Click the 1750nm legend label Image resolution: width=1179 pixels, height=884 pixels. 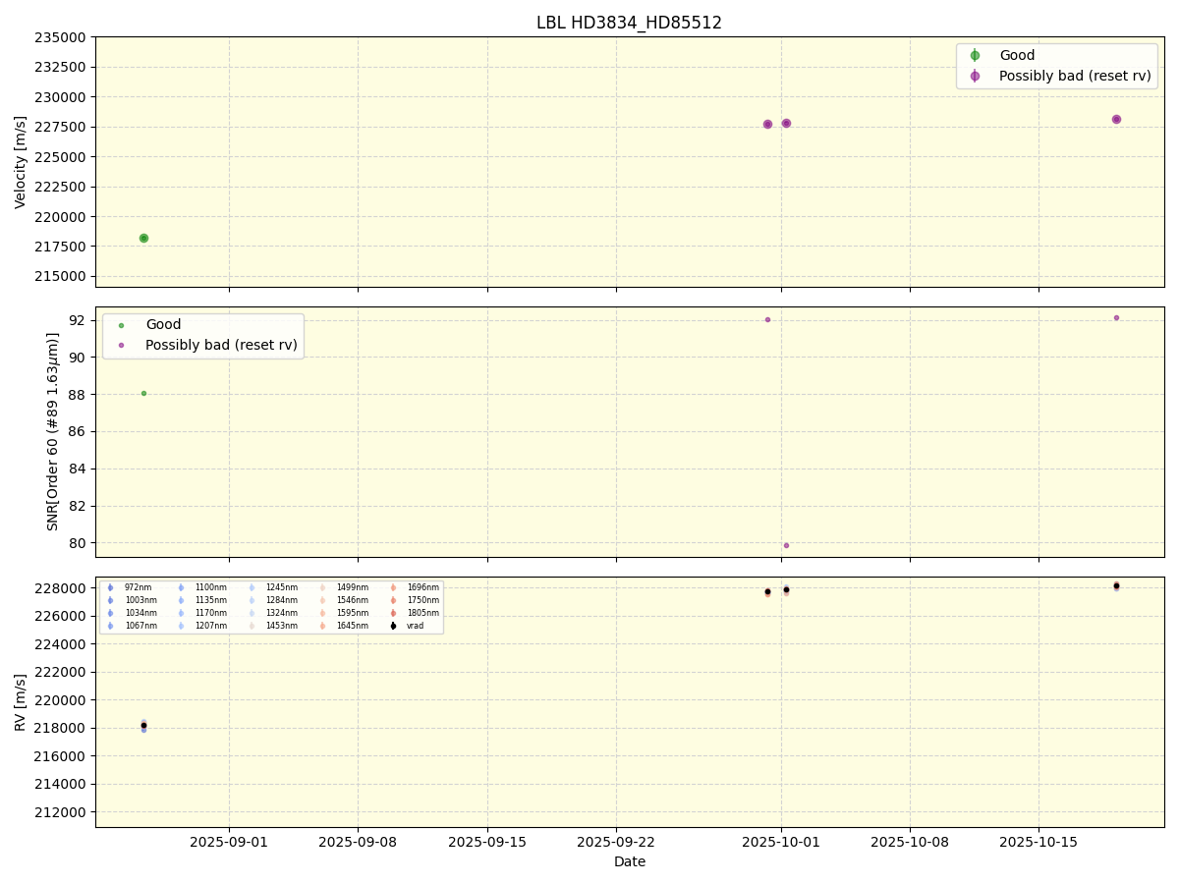[x=423, y=600]
